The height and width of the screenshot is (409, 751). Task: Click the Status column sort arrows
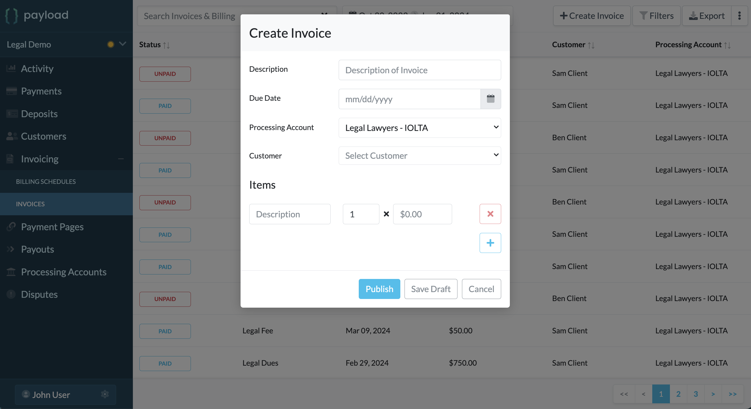coord(167,45)
